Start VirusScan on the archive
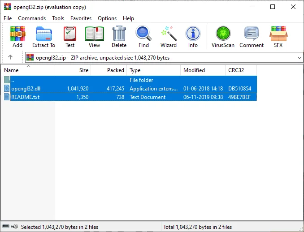The width and height of the screenshot is (304, 232). tap(223, 37)
